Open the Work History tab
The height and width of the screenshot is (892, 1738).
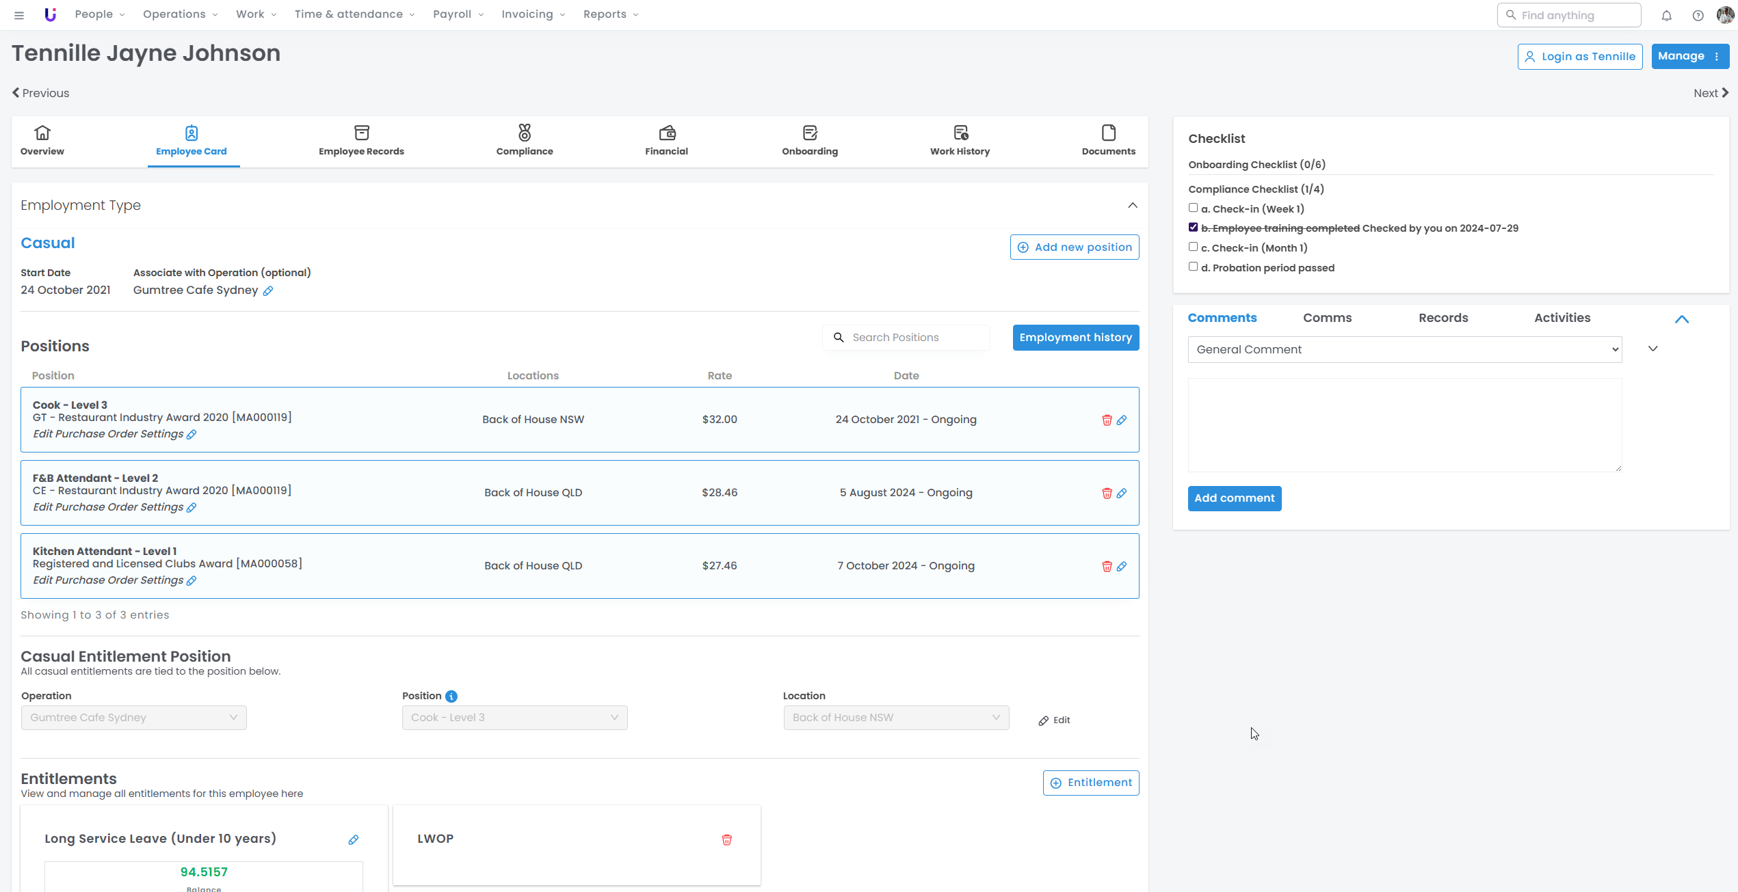point(960,140)
